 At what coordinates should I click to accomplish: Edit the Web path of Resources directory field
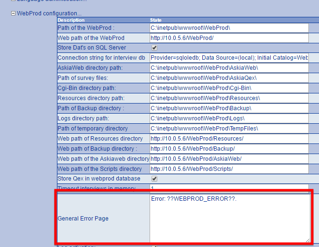pos(229,139)
